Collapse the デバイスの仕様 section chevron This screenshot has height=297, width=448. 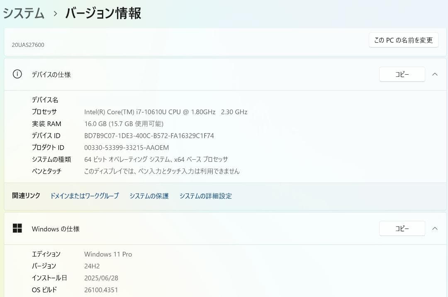coord(435,74)
